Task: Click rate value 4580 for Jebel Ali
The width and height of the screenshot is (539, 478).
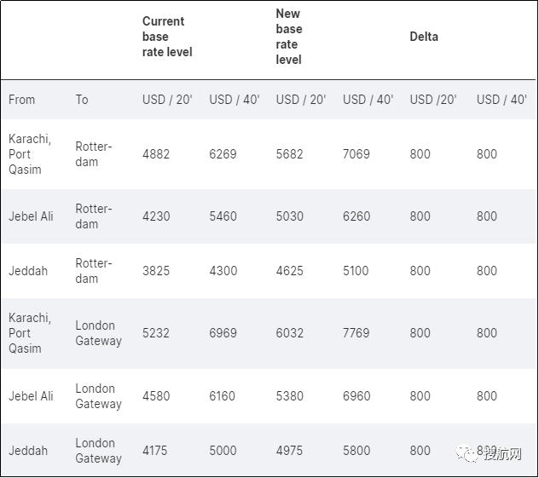Action: (156, 396)
